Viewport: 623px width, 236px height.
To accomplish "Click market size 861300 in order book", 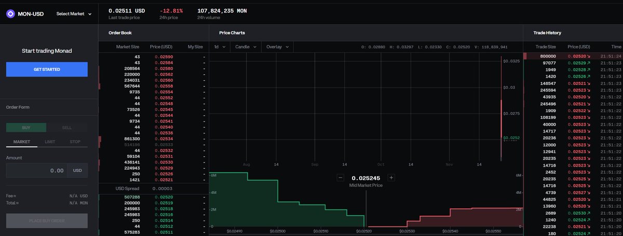I will [x=132, y=139].
